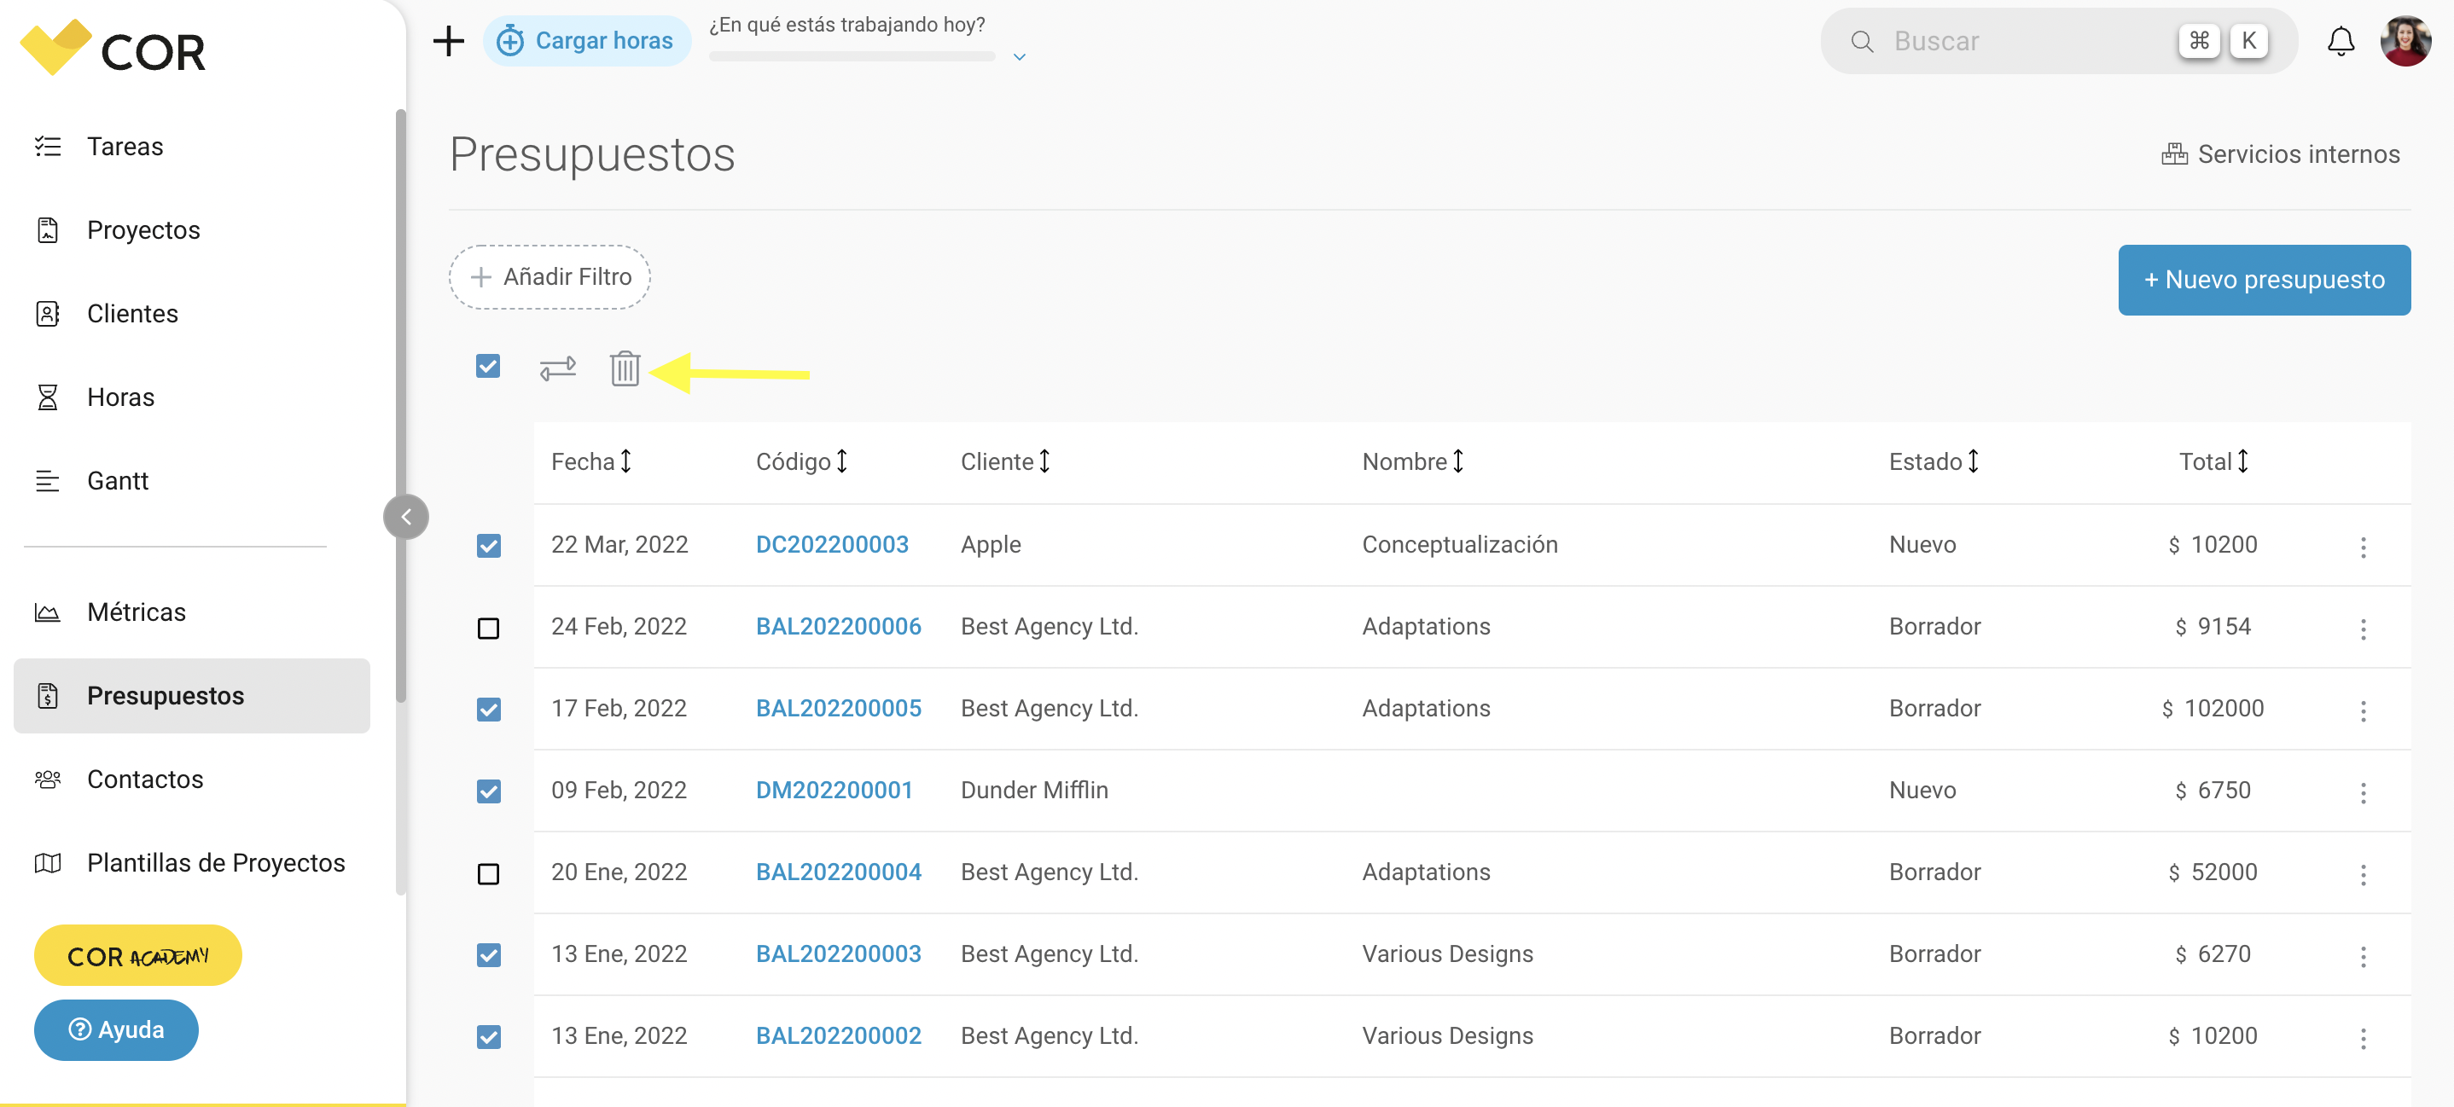Open options menu for BAL202200004 row
The image size is (2454, 1107).
coord(2364,874)
